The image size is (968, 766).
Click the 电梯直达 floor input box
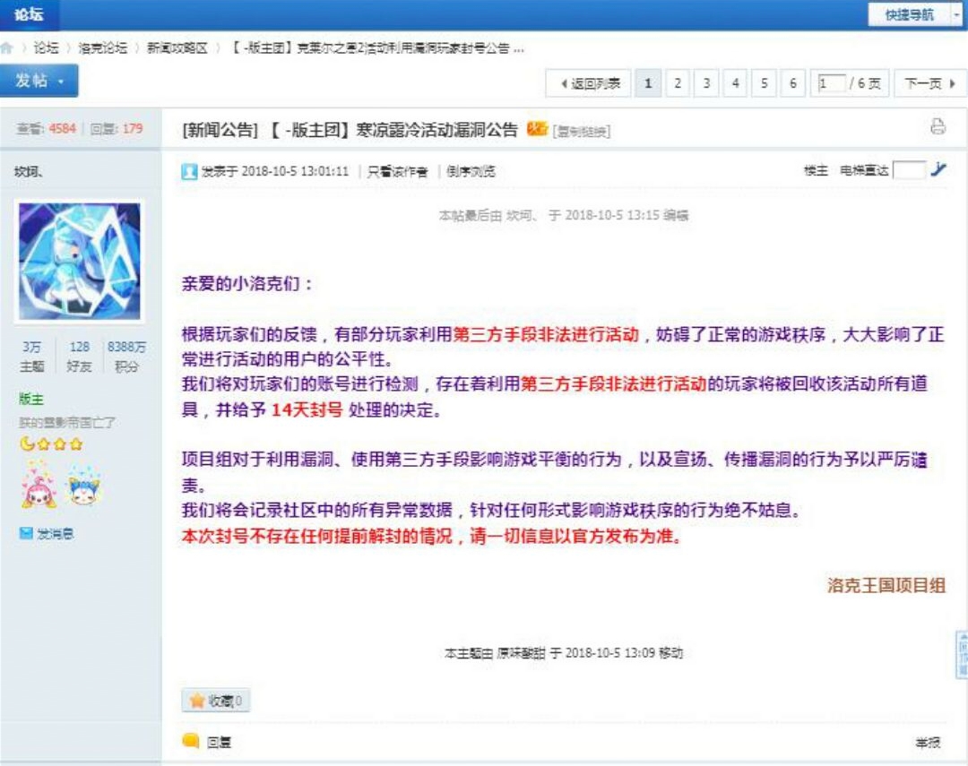tap(910, 169)
